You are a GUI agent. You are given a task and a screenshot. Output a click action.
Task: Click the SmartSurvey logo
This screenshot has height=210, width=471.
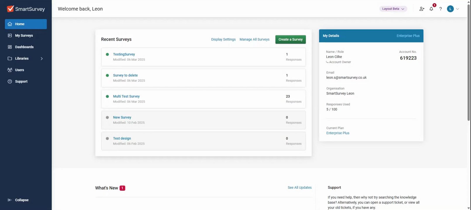26,9
